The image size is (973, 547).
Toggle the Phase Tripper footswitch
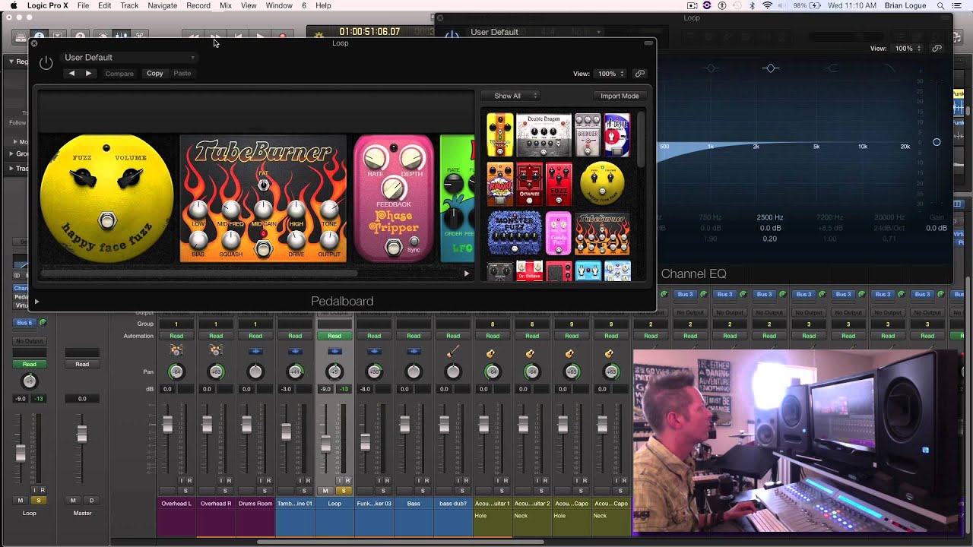click(x=393, y=247)
